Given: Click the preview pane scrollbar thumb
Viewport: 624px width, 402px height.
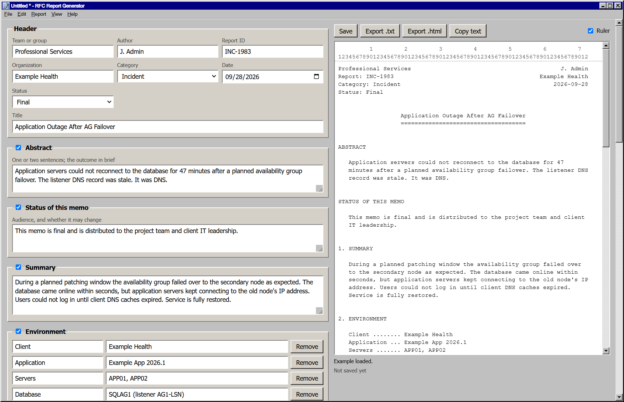Looking at the screenshot, I should (x=606, y=98).
